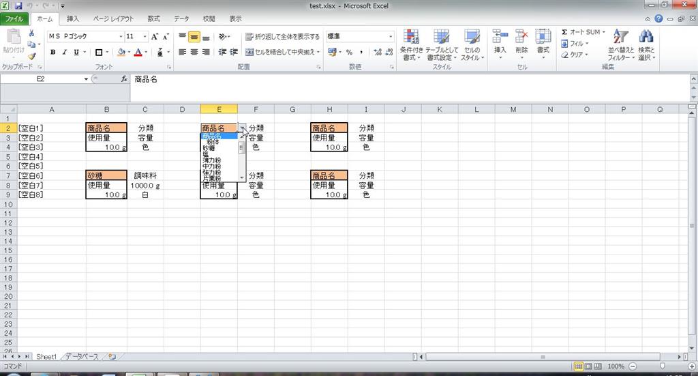698x376 pixels.
Task: Open the File (ファイル) tab
Action: click(15, 18)
